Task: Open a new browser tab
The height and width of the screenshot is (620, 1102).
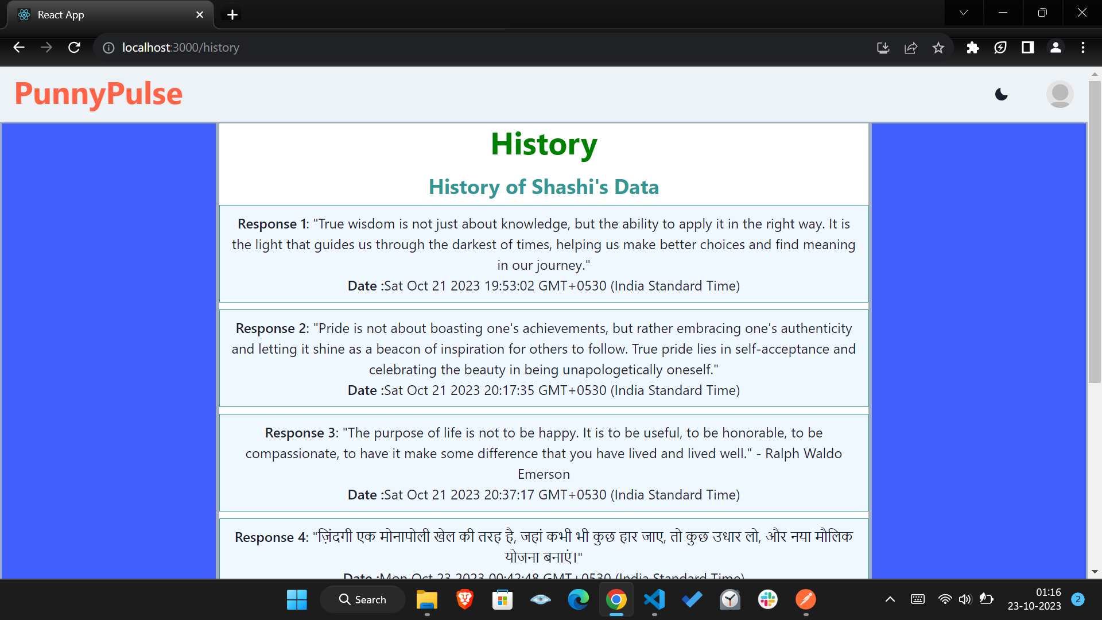Action: click(232, 15)
